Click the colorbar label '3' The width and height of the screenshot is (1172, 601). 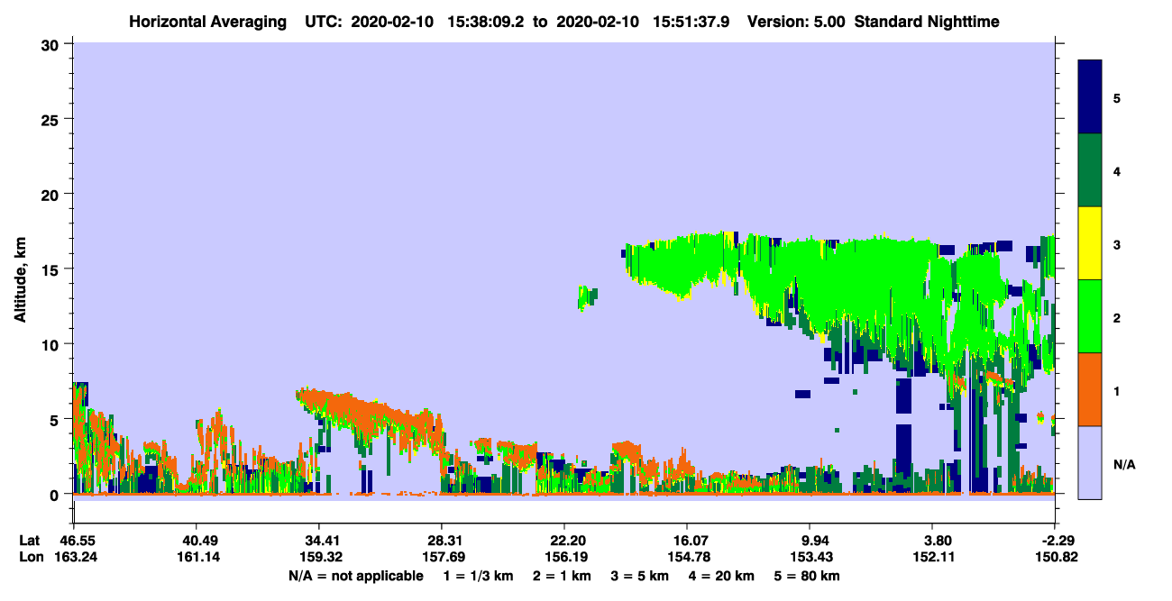(1117, 244)
